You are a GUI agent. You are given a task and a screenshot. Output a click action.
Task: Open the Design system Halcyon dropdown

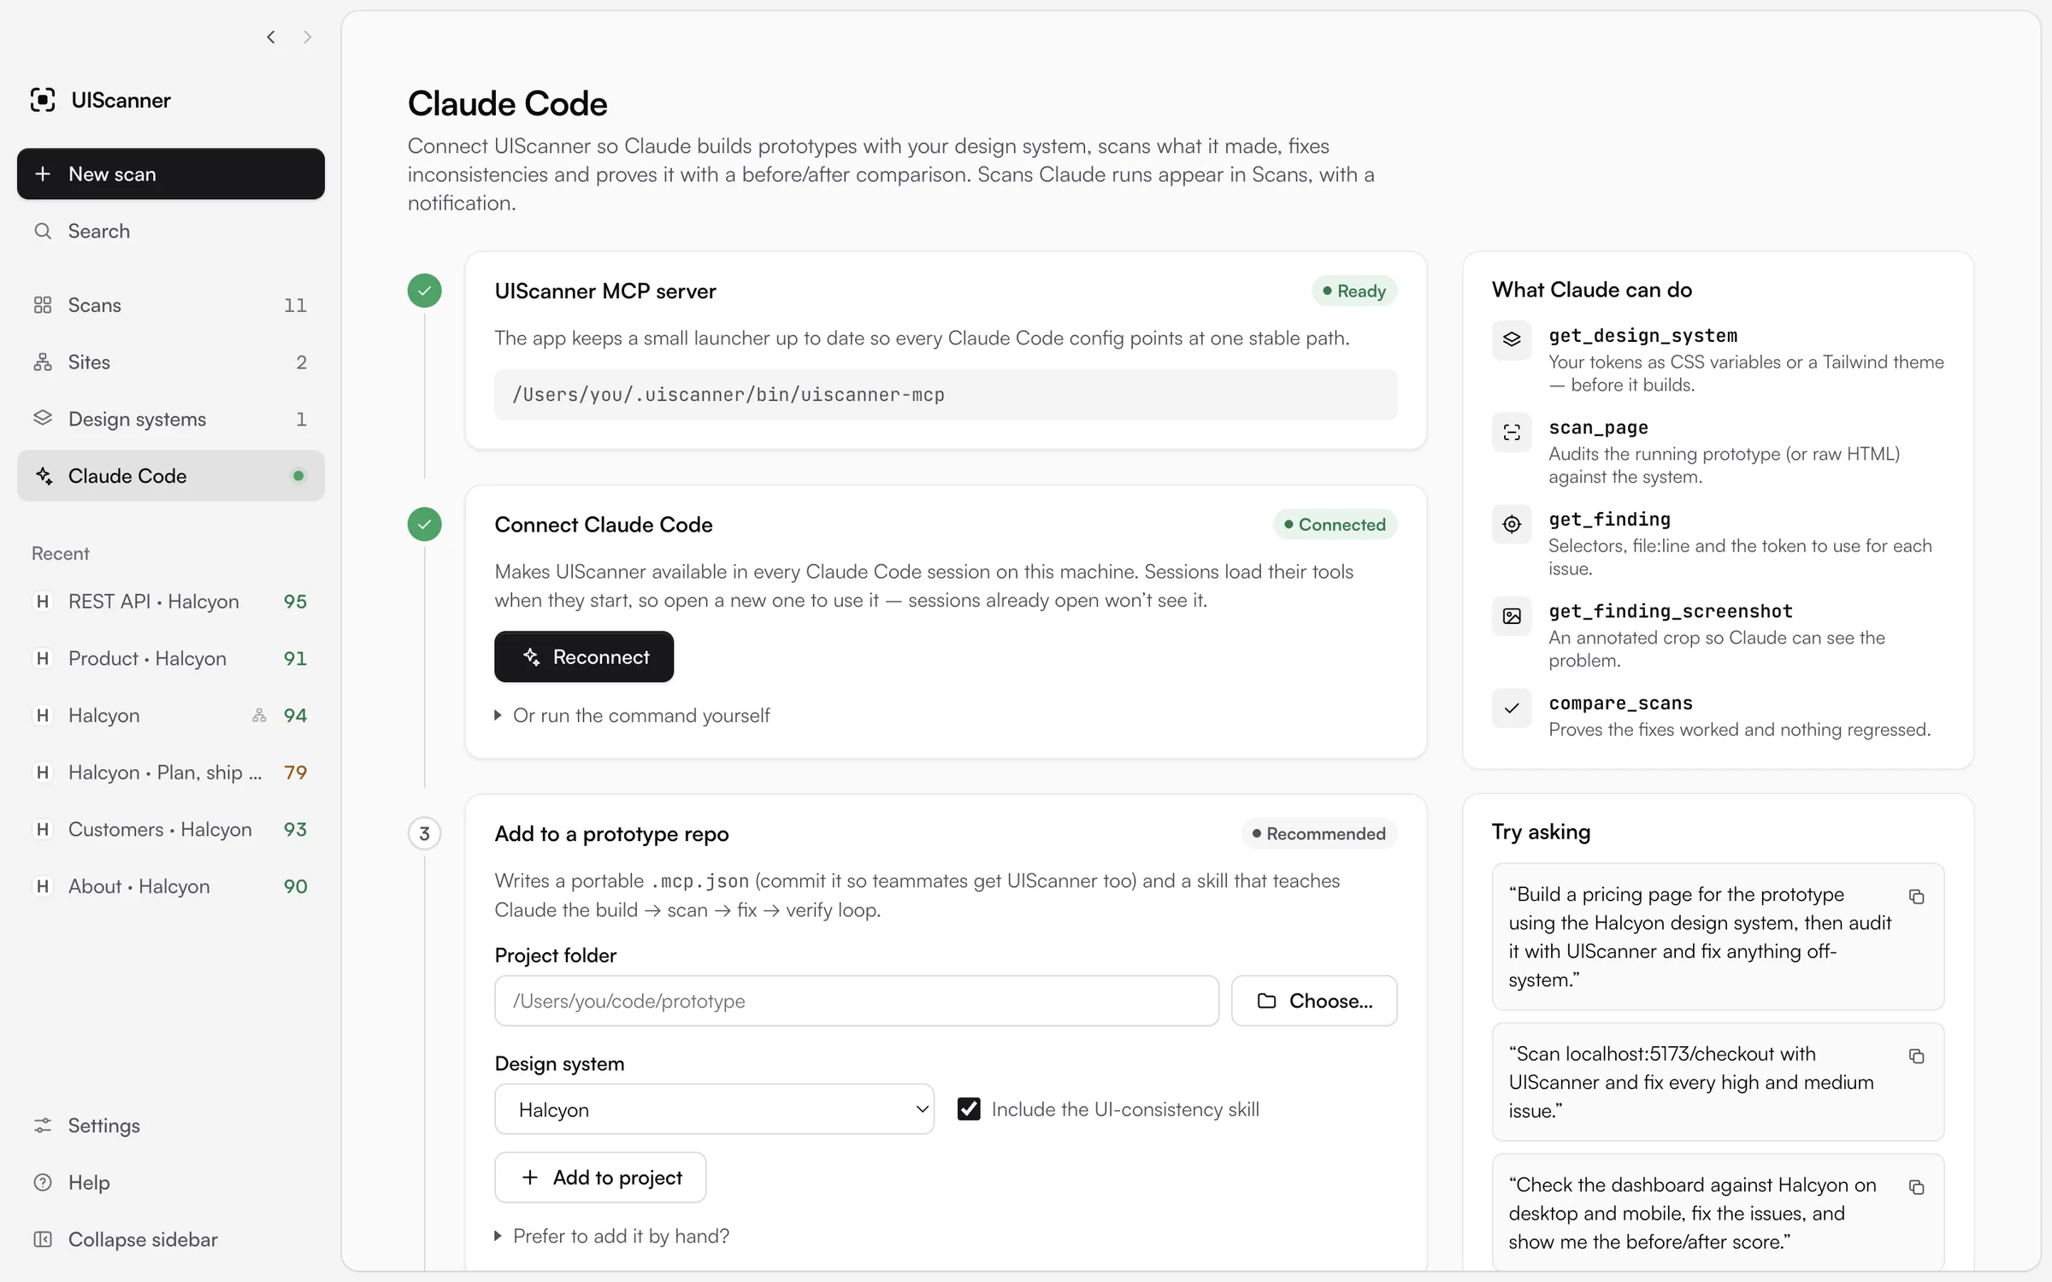(714, 1109)
